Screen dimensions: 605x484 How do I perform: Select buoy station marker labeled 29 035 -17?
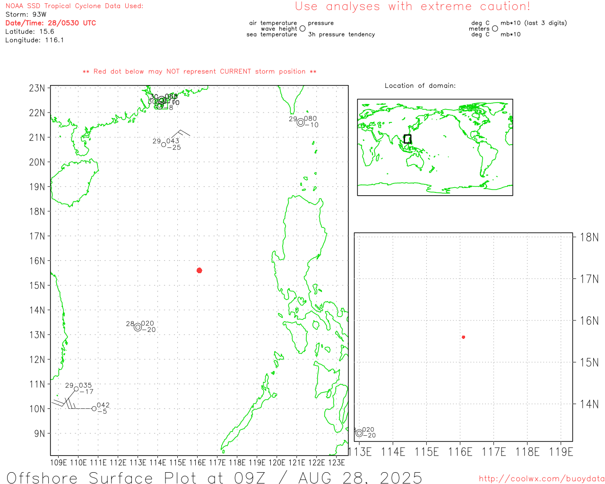pos(76,389)
